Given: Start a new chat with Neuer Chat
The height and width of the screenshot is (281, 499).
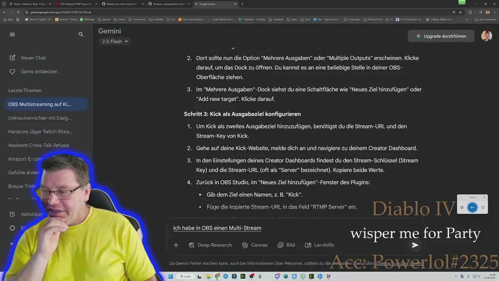Looking at the screenshot, I should [33, 58].
